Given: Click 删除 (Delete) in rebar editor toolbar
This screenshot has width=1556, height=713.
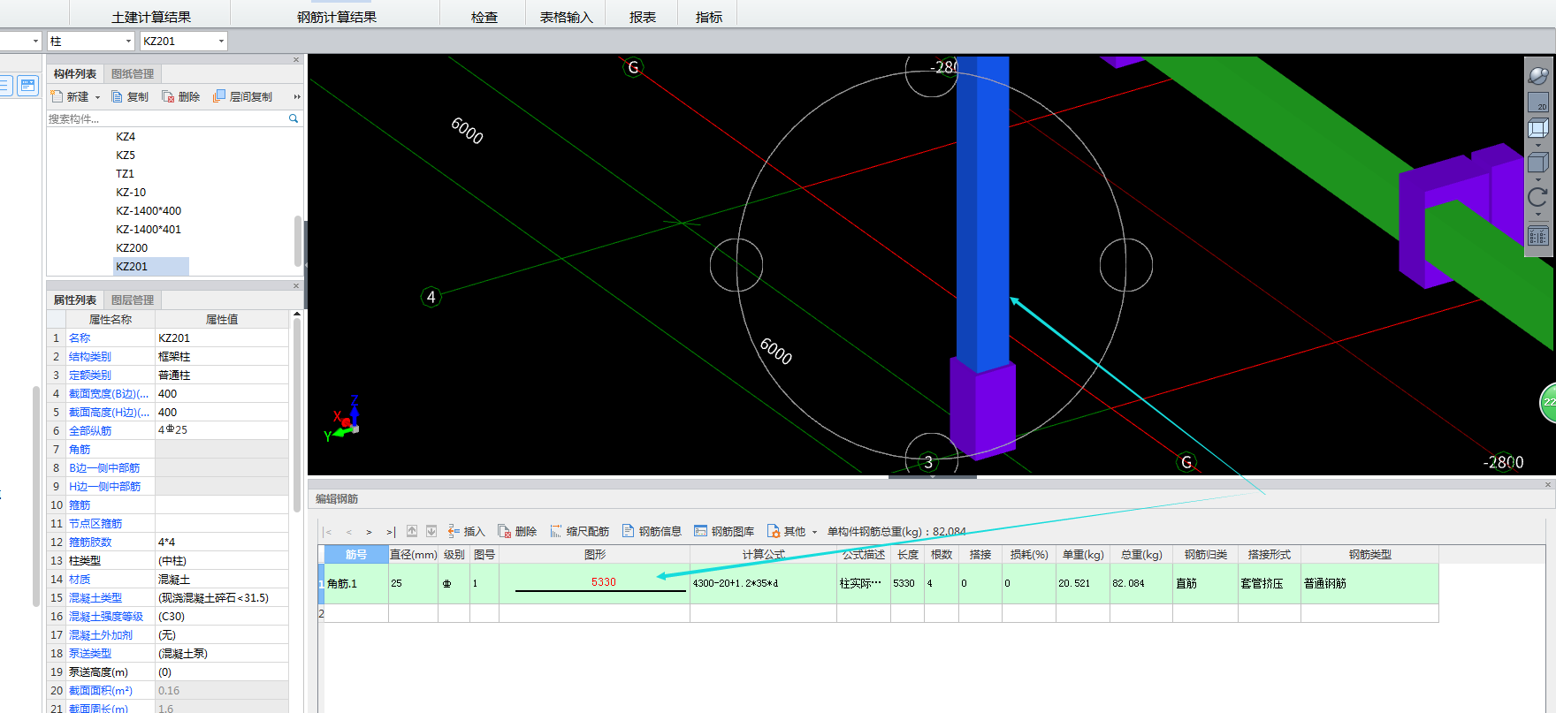Looking at the screenshot, I should 517,531.
